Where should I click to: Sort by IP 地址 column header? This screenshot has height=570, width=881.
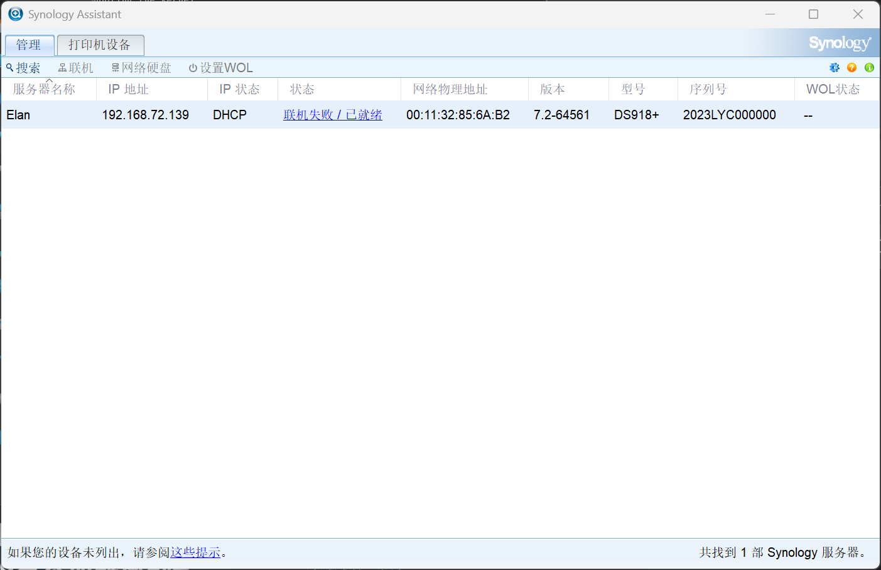pos(128,90)
